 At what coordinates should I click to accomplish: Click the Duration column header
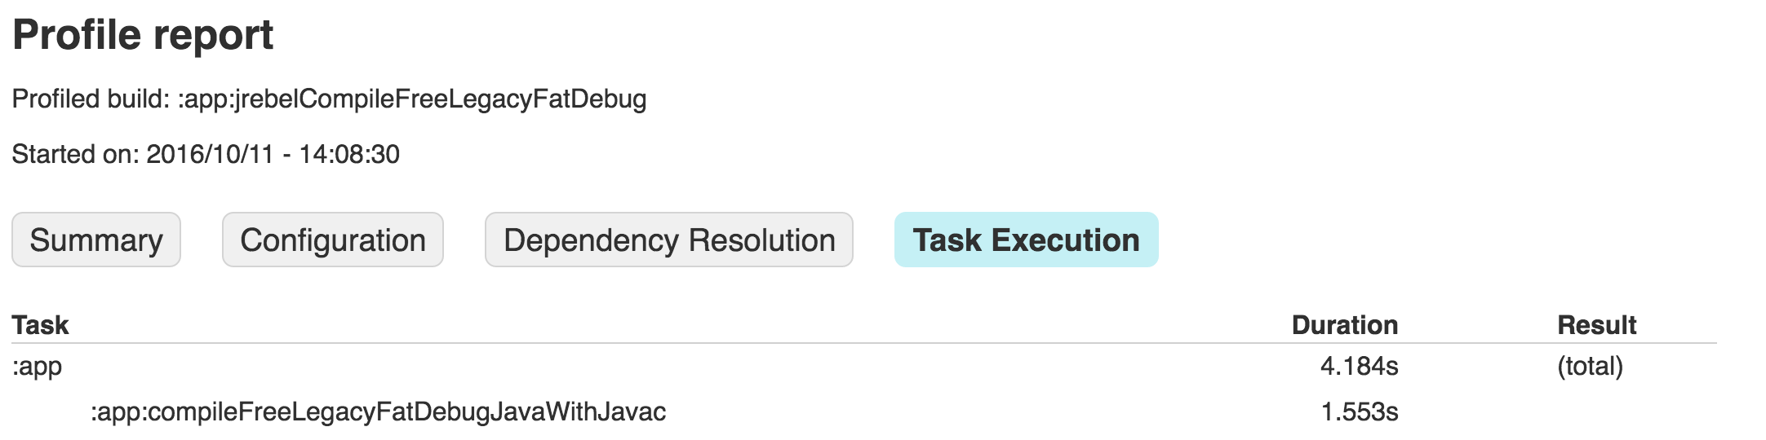1345,325
